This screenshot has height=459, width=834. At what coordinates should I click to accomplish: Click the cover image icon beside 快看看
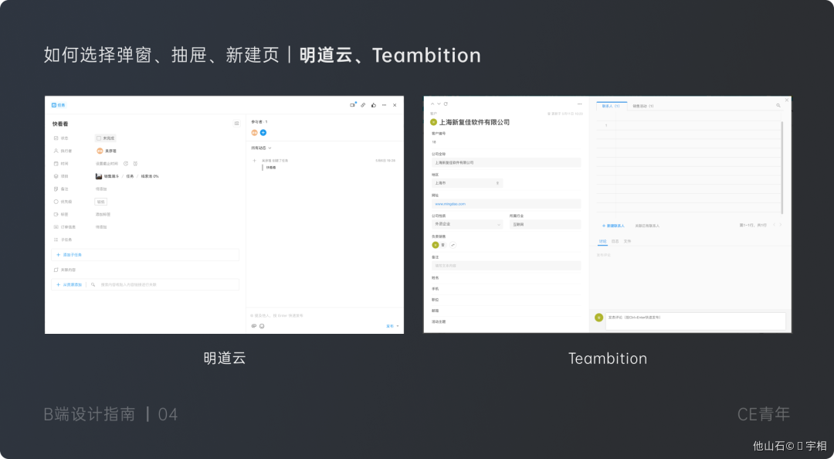click(x=237, y=124)
